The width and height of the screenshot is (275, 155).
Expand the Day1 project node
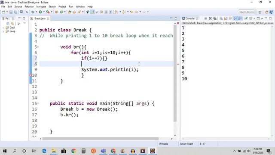(x=3, y=28)
